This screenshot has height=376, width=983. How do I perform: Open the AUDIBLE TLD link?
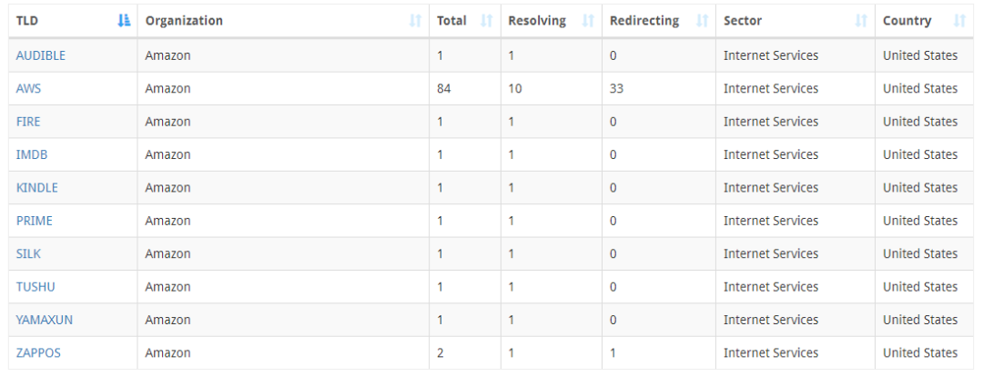click(x=40, y=55)
